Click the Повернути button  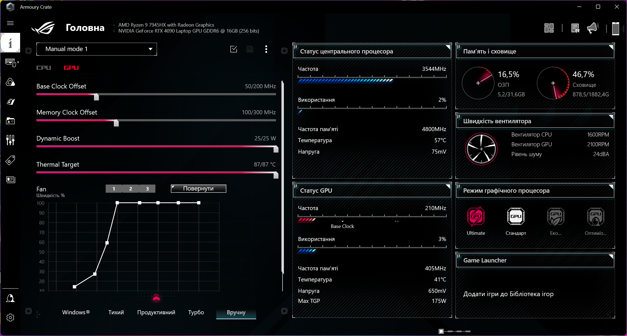tap(198, 189)
